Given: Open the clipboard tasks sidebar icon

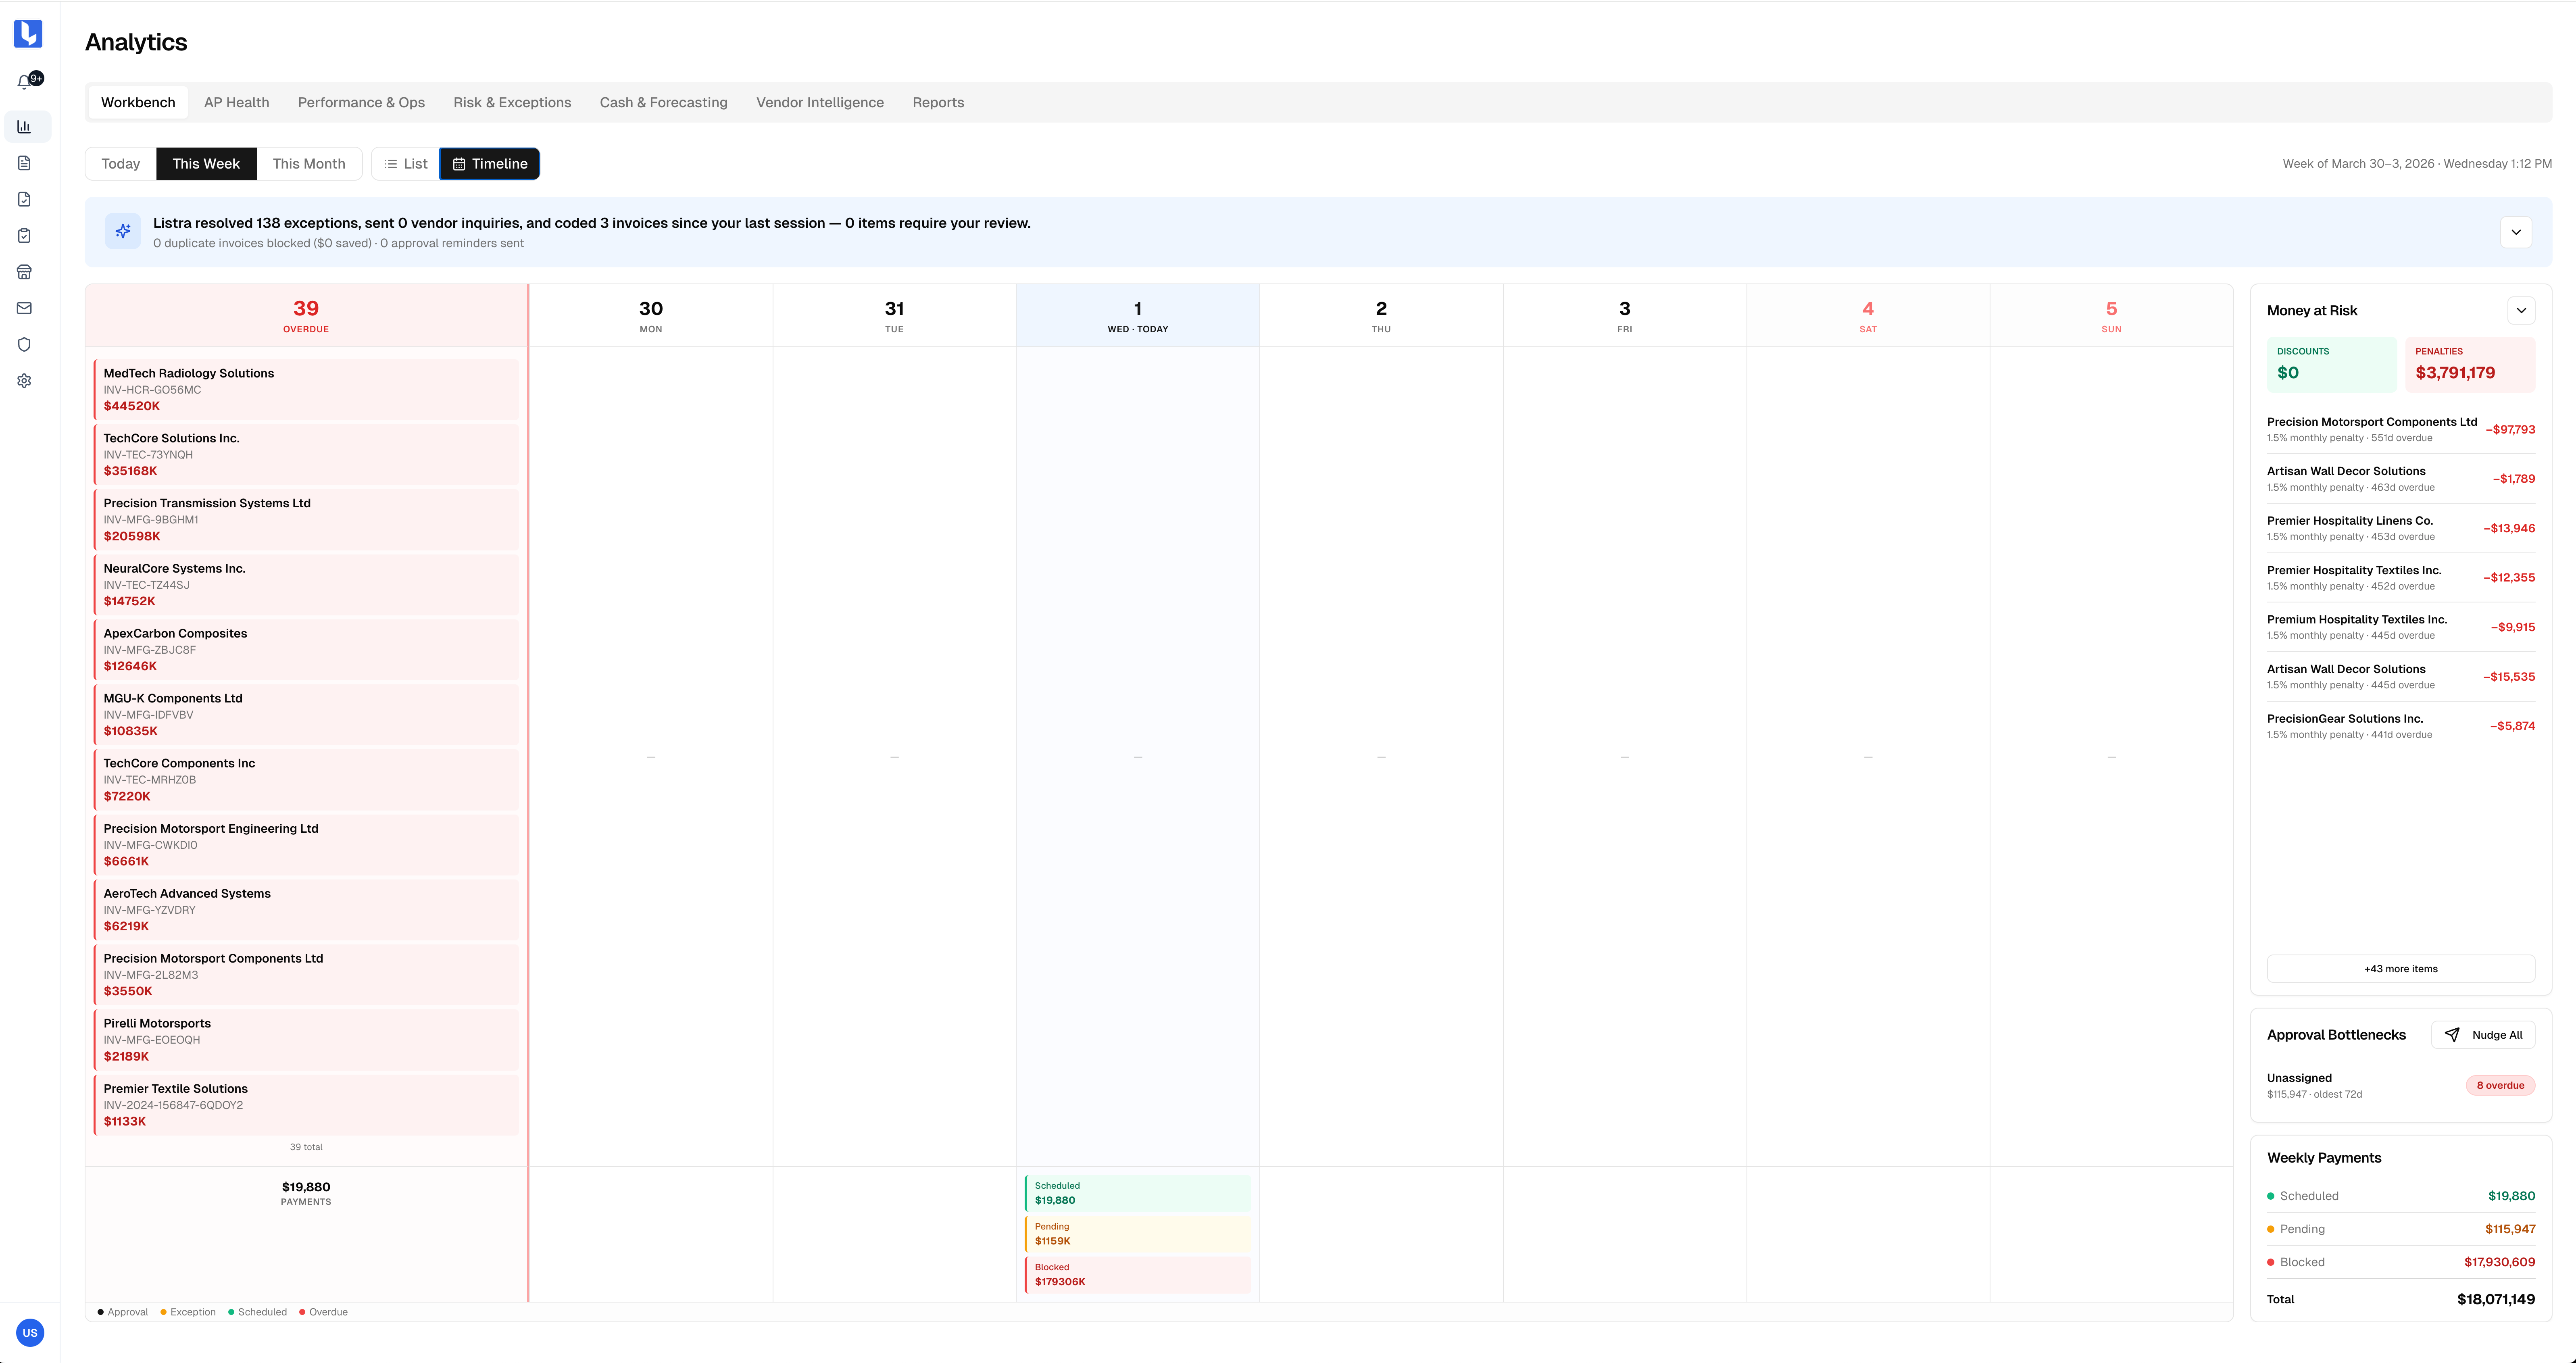Looking at the screenshot, I should [24, 235].
